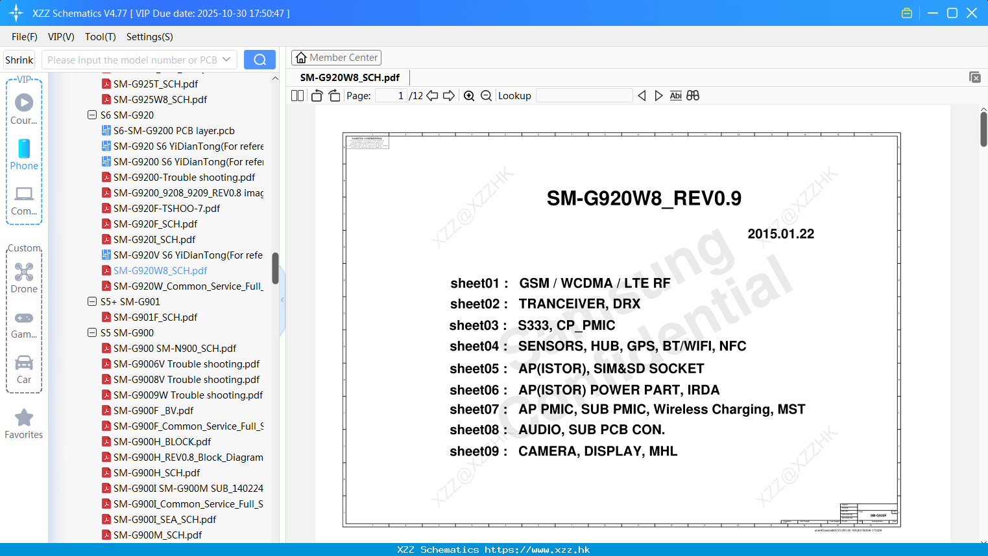Open the VIP(V) menu

point(61,37)
